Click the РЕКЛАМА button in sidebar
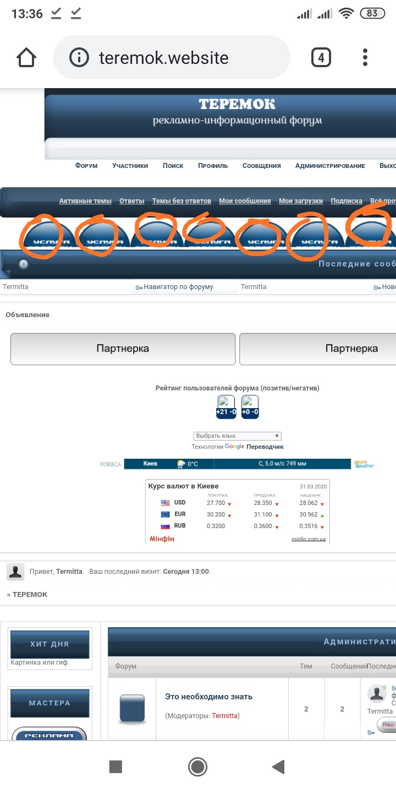The image size is (396, 793). (x=50, y=735)
